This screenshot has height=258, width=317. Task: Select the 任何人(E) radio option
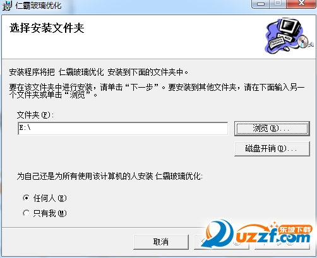(x=27, y=198)
